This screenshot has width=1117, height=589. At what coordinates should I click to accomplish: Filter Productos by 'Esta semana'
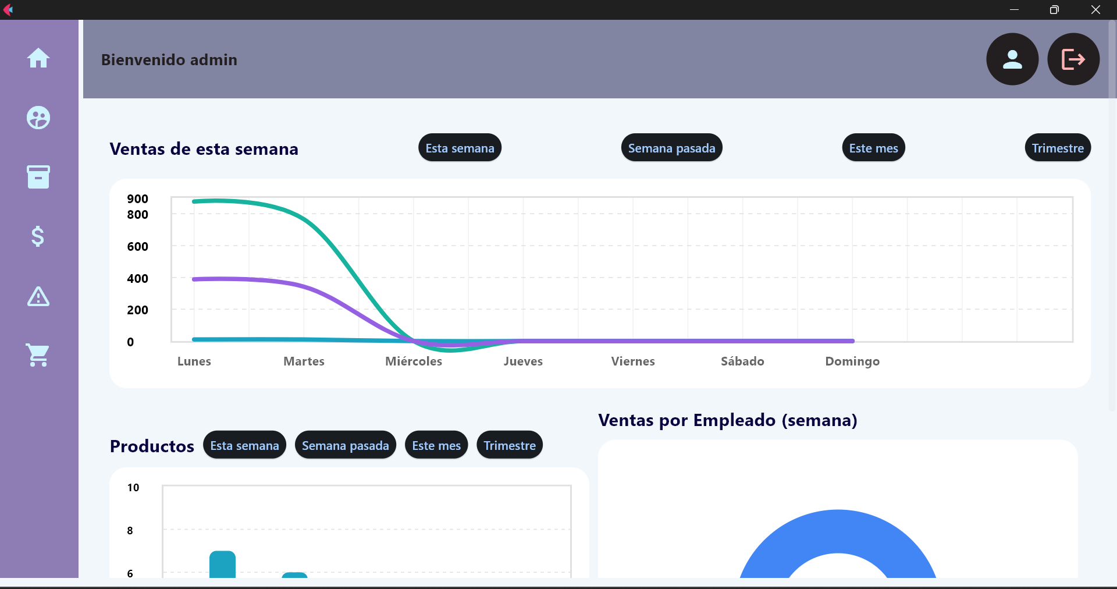[244, 445]
